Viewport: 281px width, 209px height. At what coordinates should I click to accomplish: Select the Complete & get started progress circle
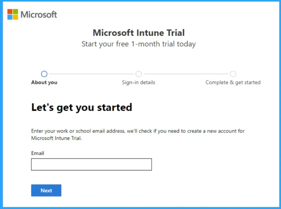point(233,74)
